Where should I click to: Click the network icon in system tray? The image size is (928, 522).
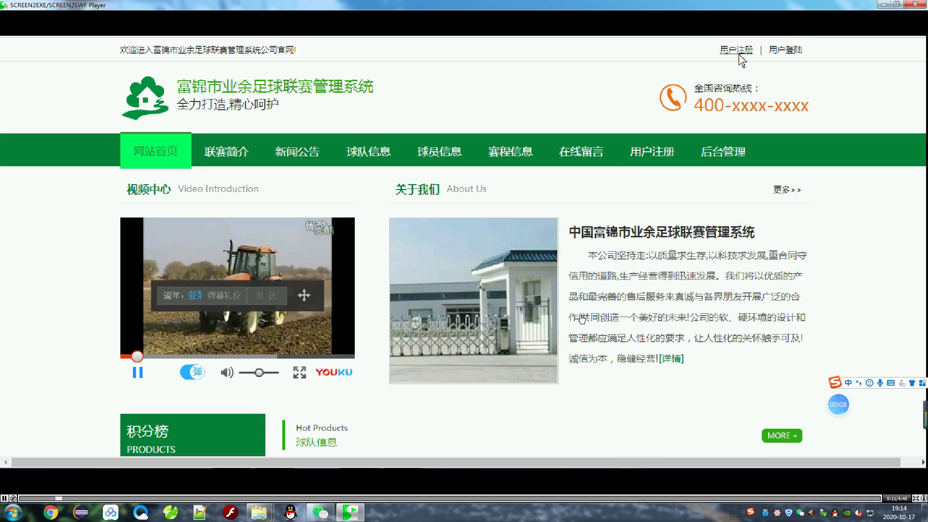[870, 513]
